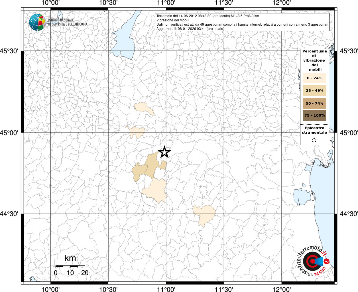Click the right axis label 44°30'

[x=349, y=214]
